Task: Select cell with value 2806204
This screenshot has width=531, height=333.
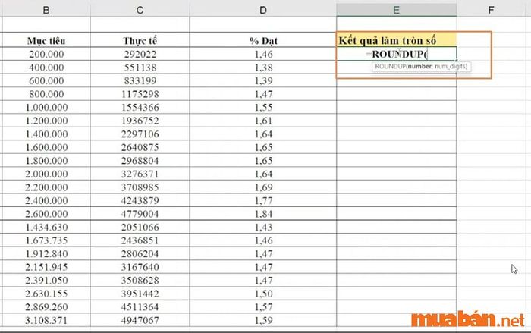Action: point(140,253)
